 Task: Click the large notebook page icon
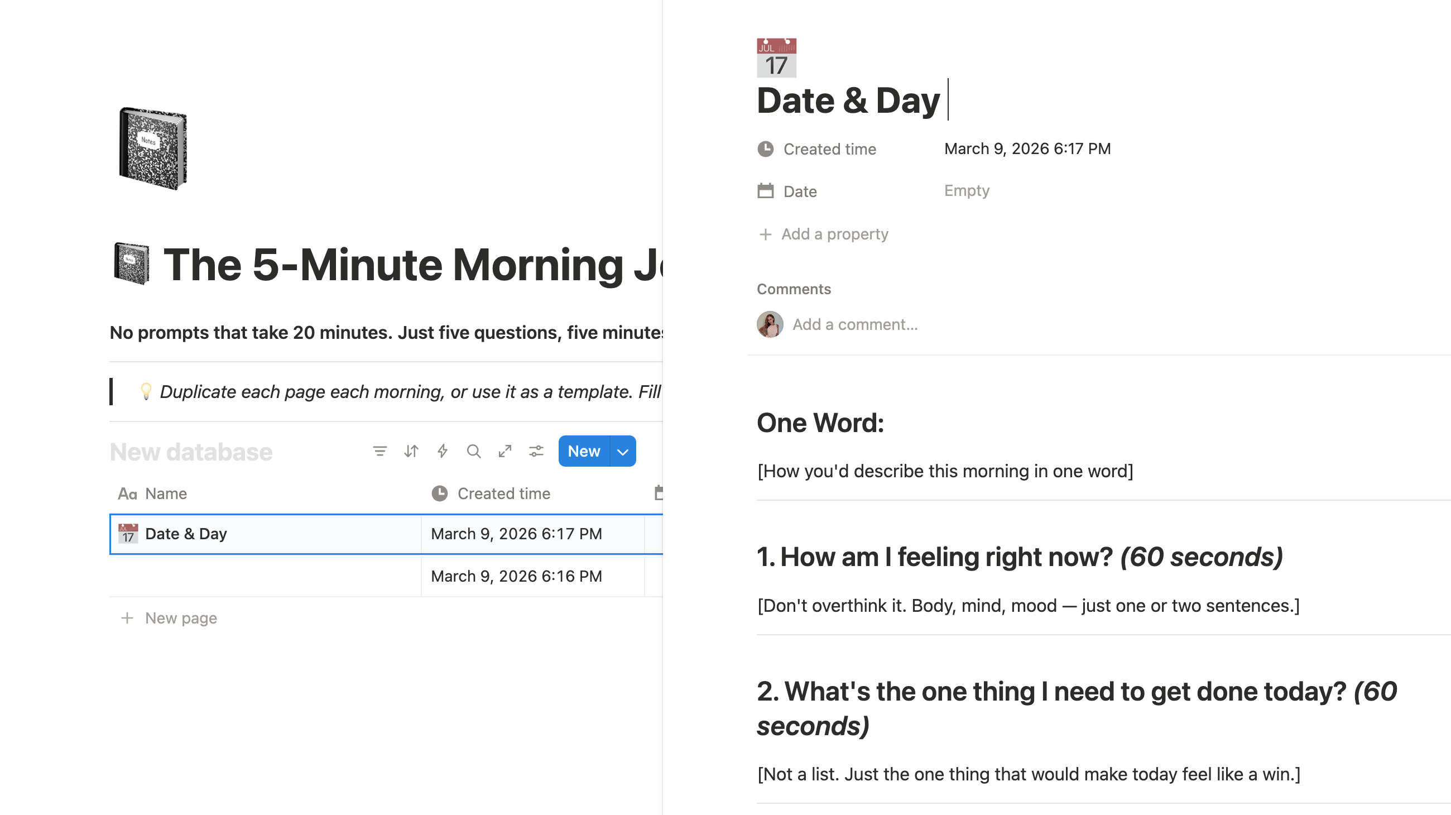(x=153, y=148)
